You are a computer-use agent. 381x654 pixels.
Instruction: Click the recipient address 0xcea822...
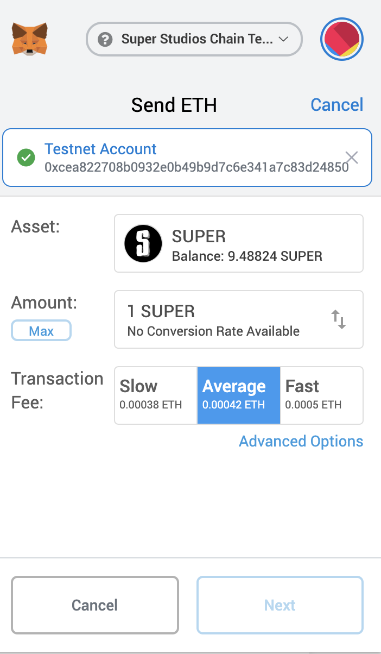196,167
